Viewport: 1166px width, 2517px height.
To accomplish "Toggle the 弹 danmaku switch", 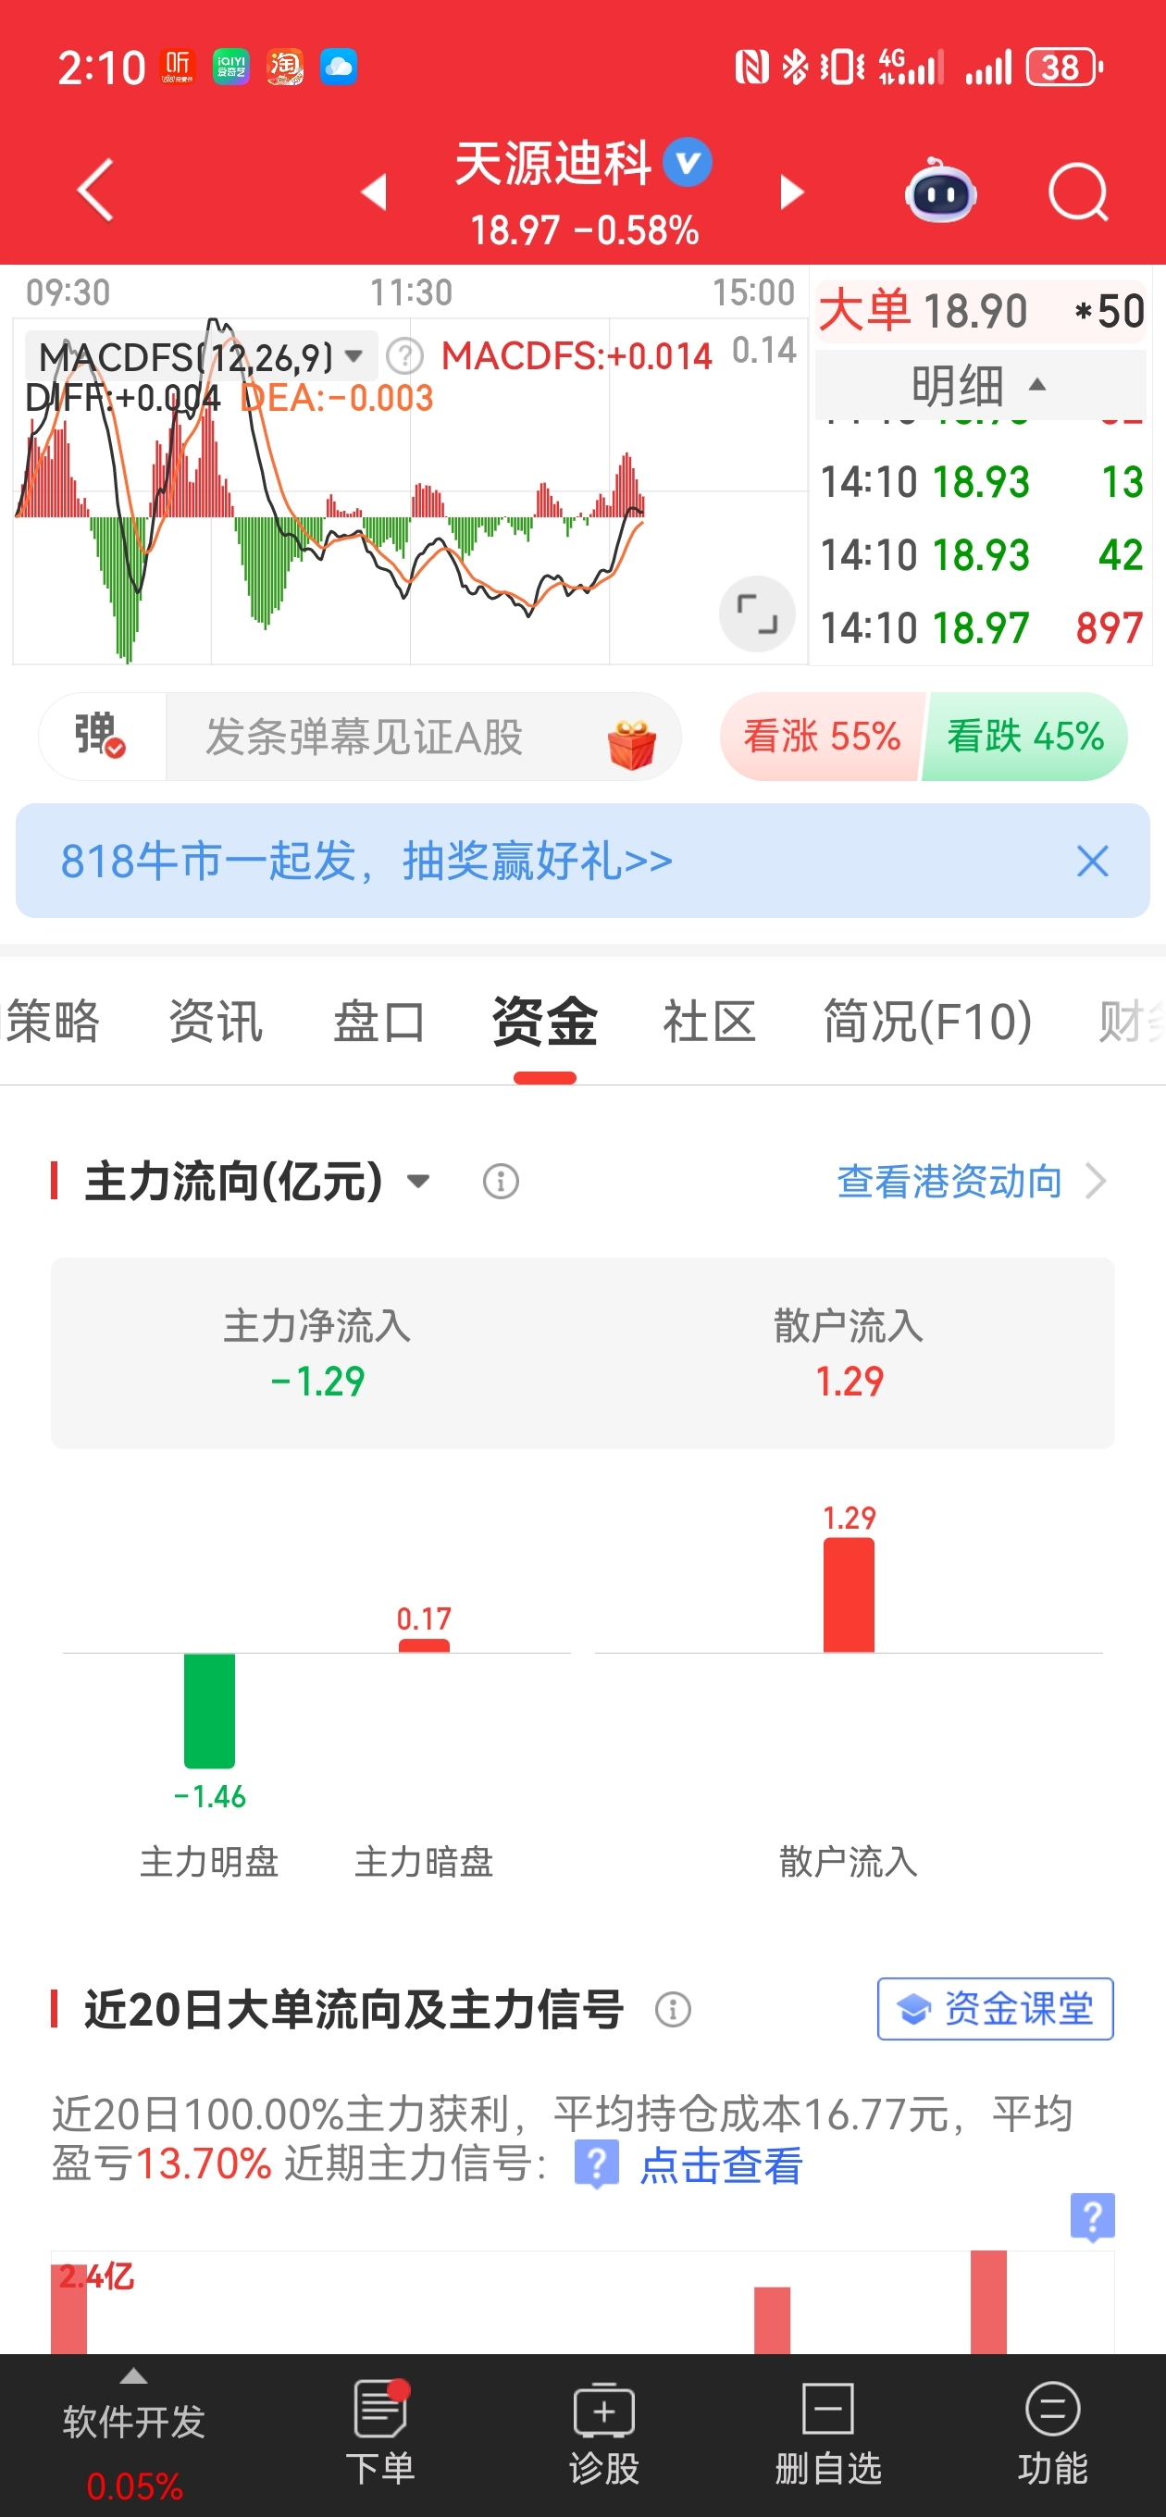I will (102, 737).
